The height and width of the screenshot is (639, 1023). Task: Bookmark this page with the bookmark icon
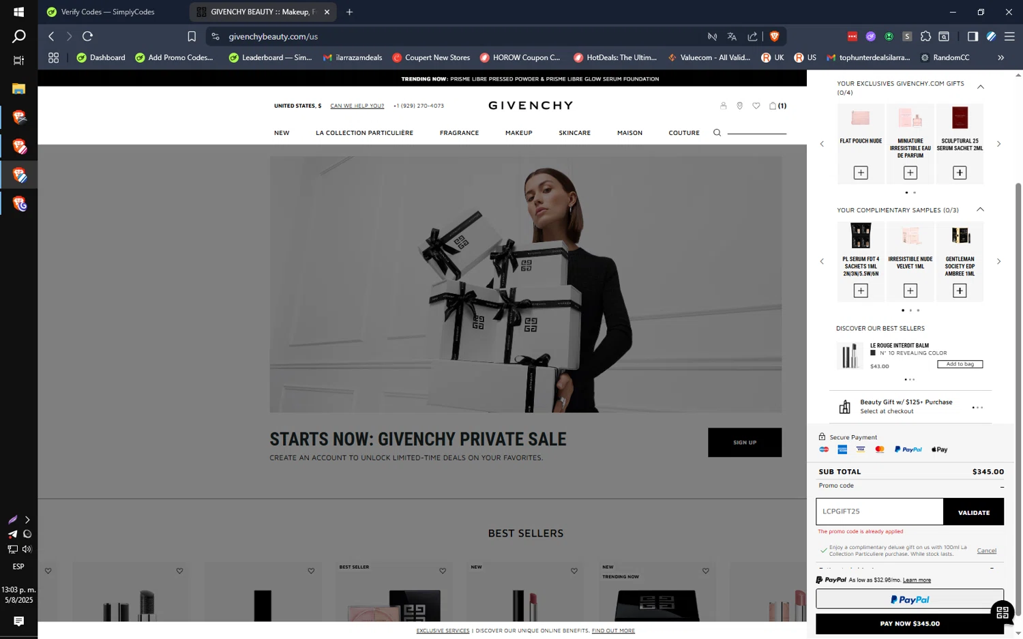coord(192,36)
